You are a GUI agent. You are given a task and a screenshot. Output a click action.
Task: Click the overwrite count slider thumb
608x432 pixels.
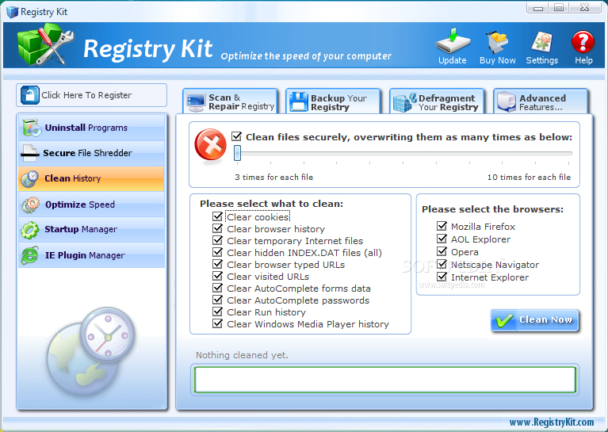237,153
